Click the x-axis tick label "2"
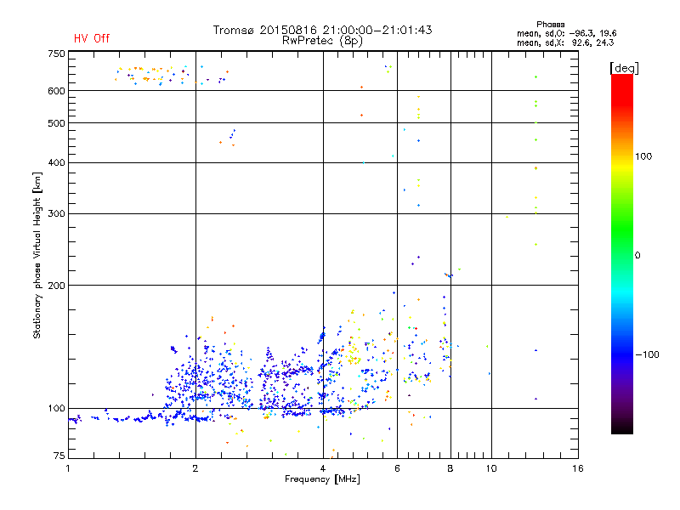 [195, 468]
